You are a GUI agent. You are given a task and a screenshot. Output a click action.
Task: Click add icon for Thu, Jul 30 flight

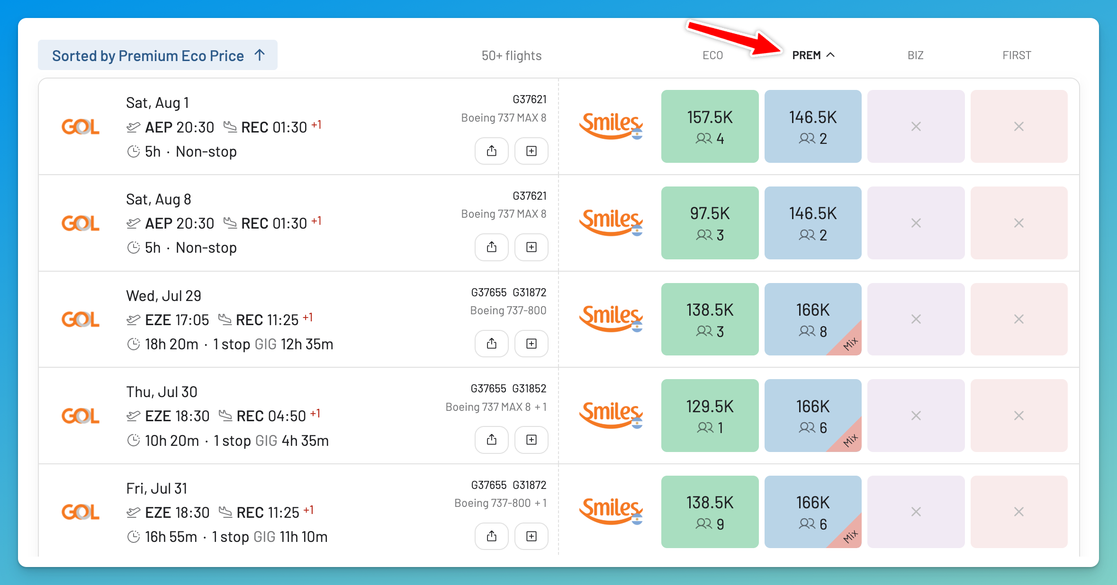coord(531,440)
